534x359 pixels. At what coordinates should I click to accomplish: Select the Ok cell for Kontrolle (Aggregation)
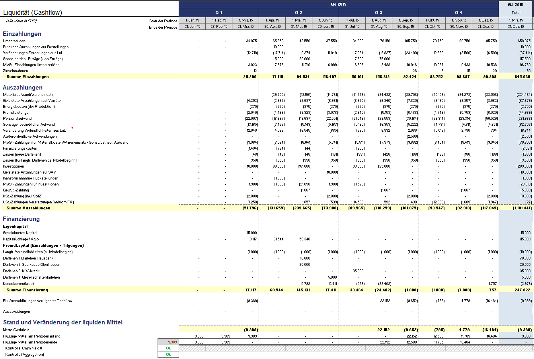tap(168, 354)
